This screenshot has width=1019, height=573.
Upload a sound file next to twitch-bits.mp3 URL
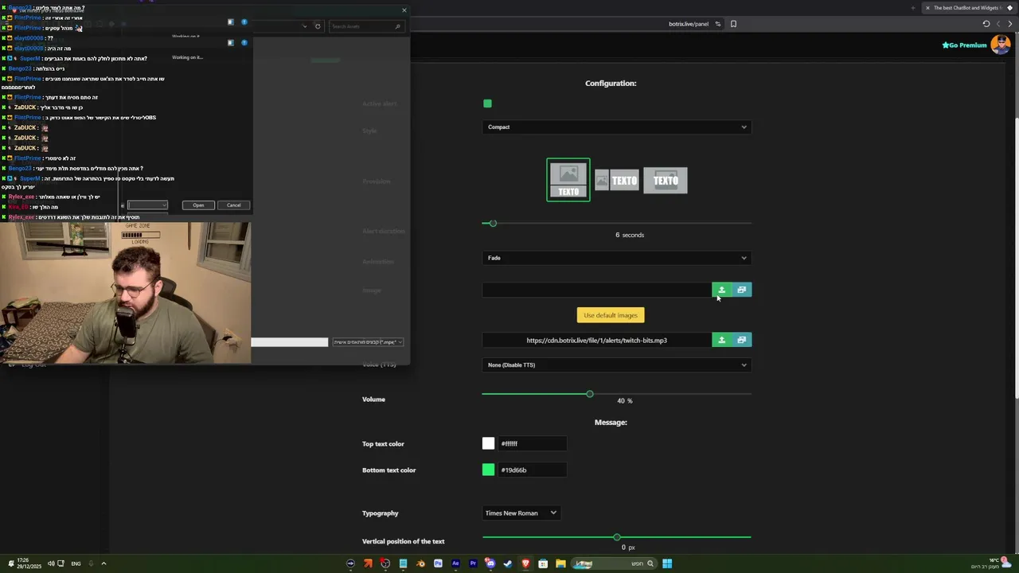(721, 340)
